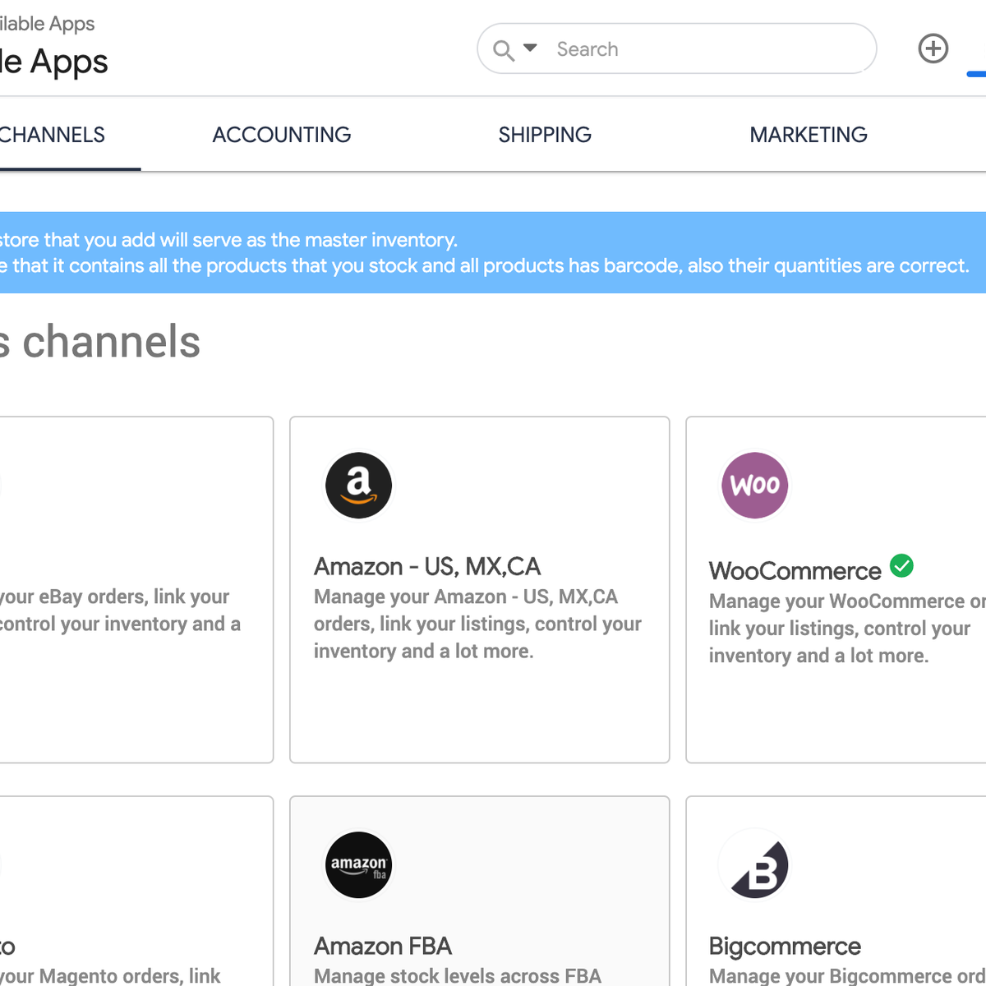Viewport: 986px width, 986px height.
Task: Open the Bigcommerce app title
Action: [x=785, y=946]
